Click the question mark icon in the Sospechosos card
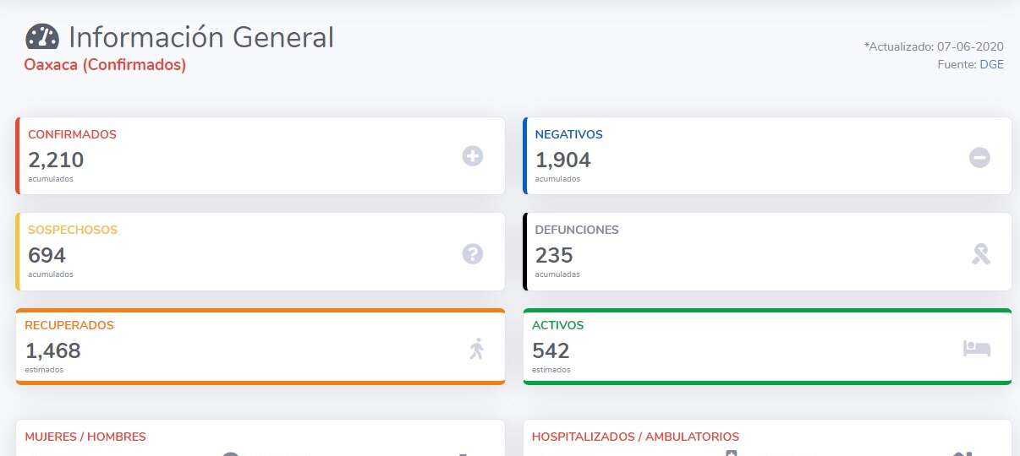Image resolution: width=1020 pixels, height=456 pixels. [x=472, y=253]
